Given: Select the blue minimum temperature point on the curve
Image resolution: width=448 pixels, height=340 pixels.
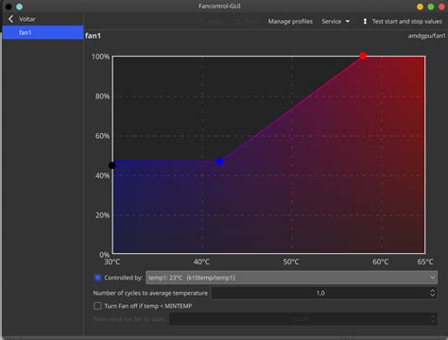Looking at the screenshot, I should (x=219, y=161).
